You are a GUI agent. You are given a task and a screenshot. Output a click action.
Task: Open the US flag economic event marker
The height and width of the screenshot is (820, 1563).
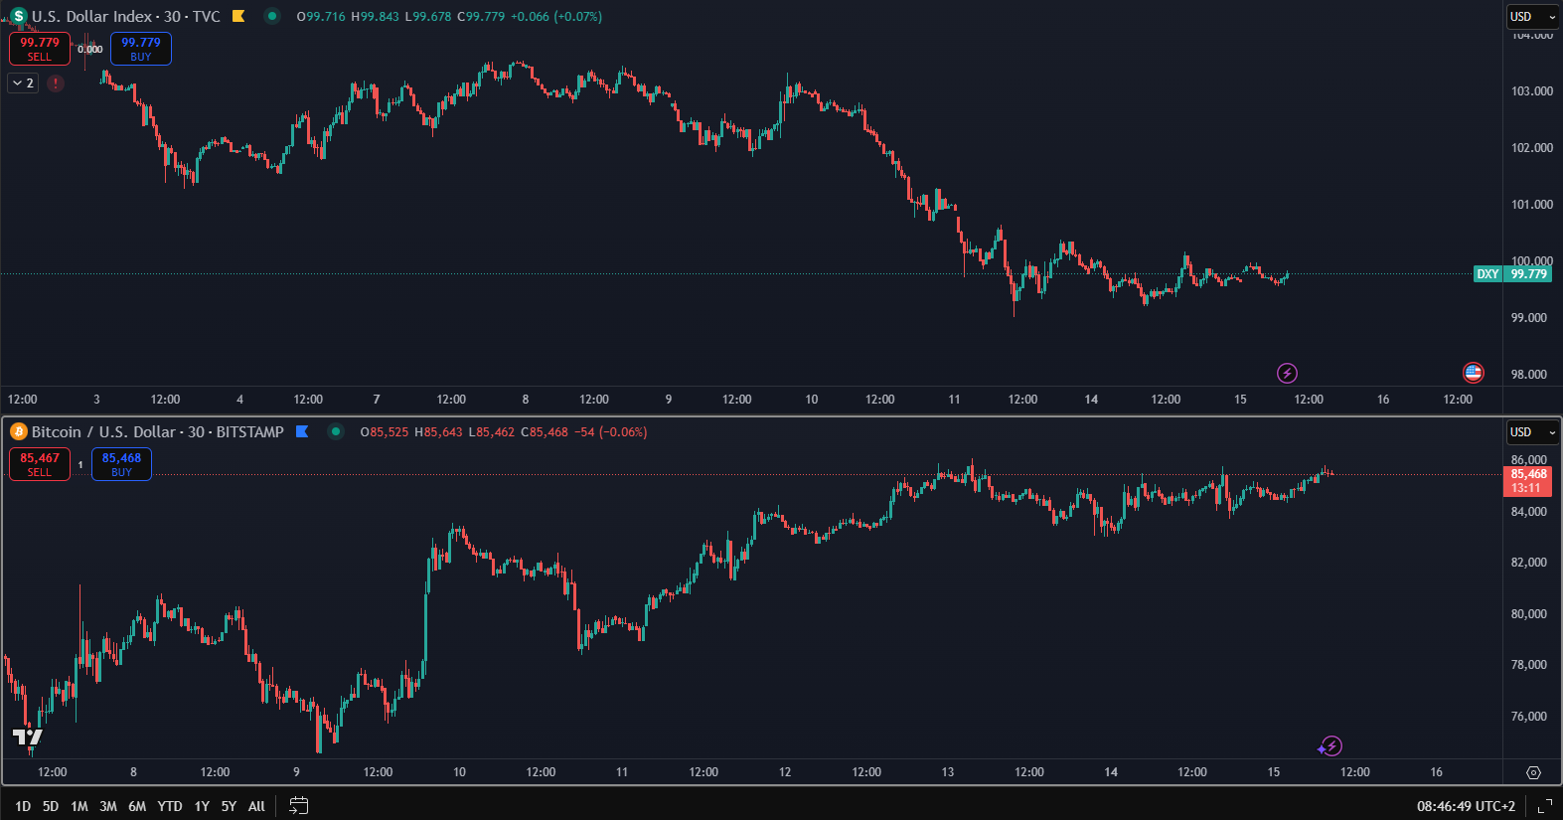[1473, 373]
